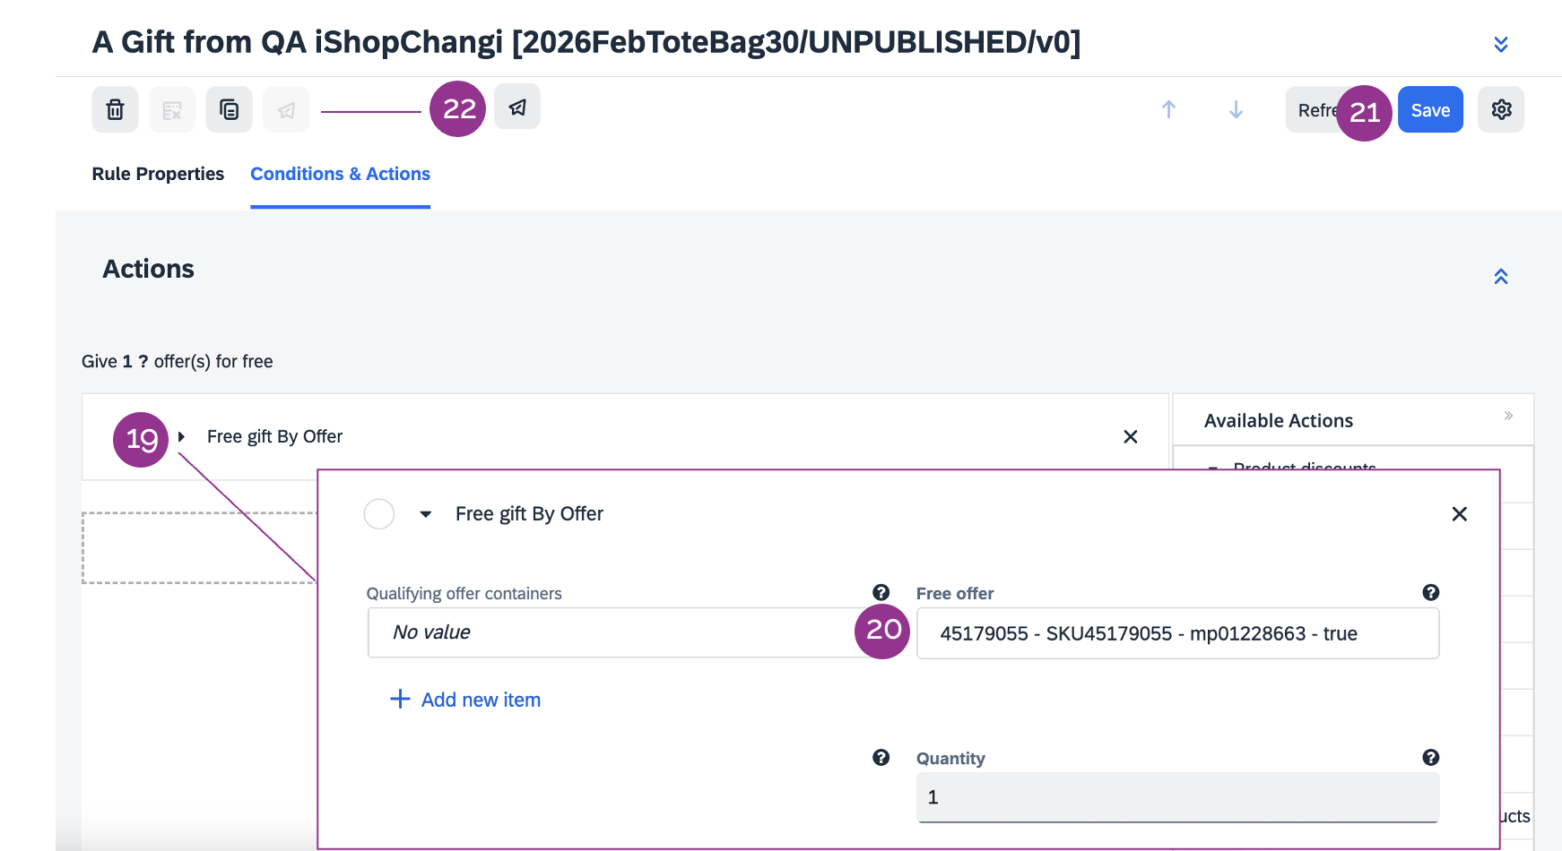Click help icon beside Quantity label

click(1430, 758)
